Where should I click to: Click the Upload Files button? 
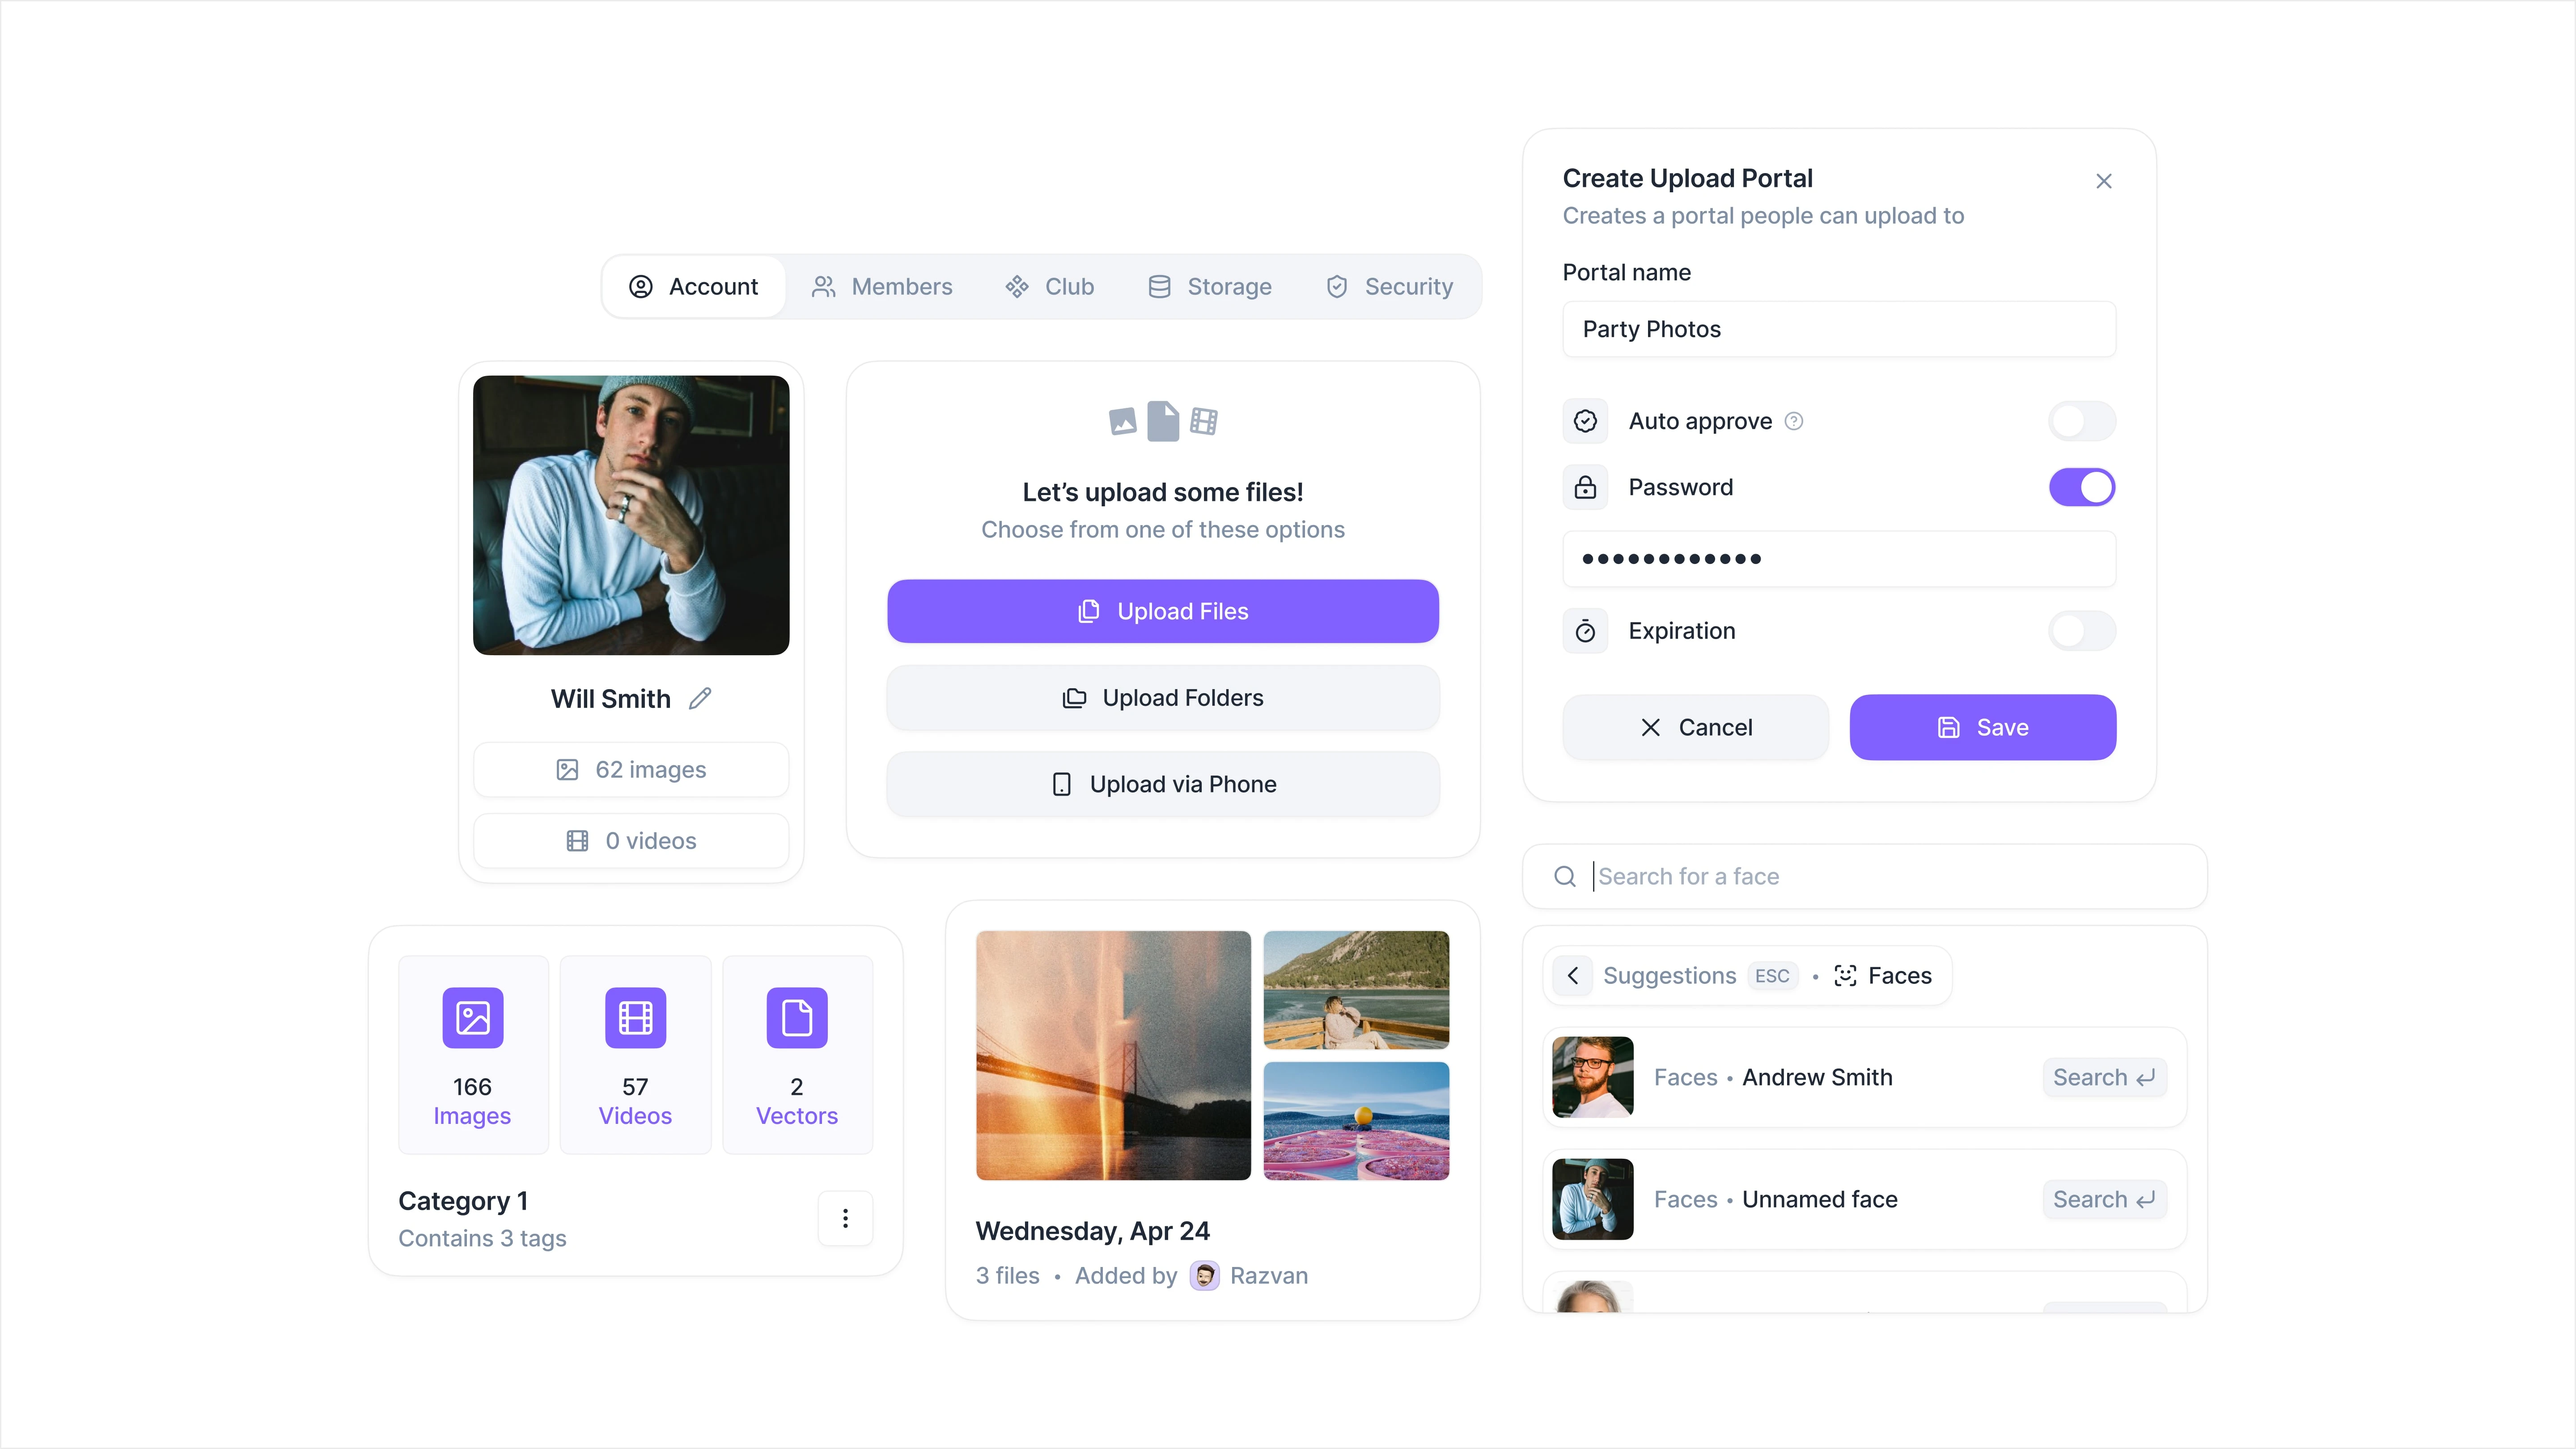point(1162,611)
